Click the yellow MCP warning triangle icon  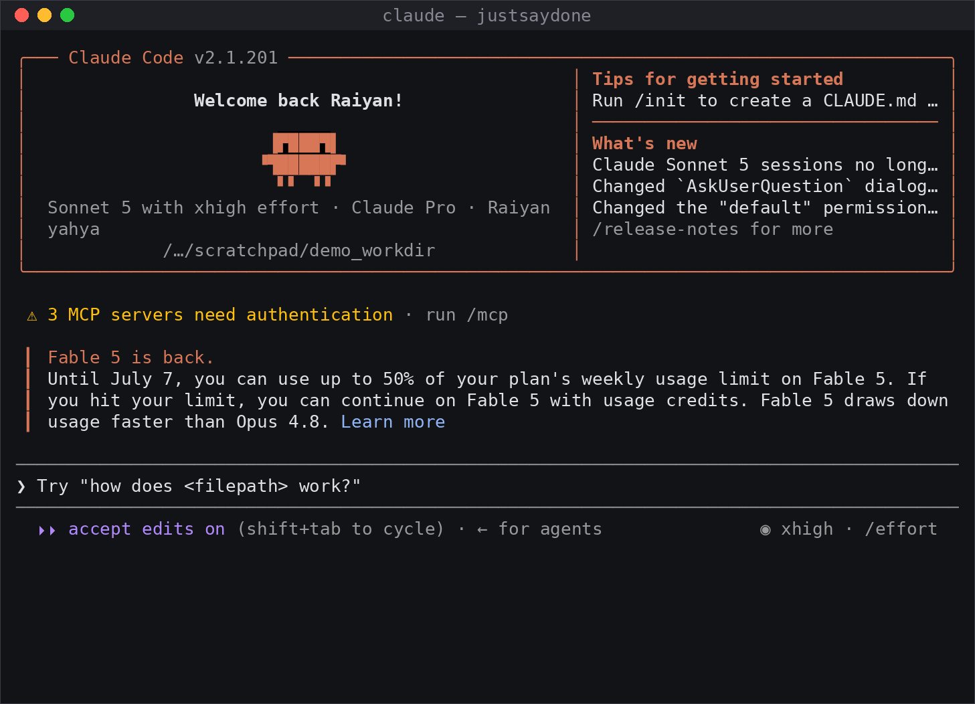32,316
